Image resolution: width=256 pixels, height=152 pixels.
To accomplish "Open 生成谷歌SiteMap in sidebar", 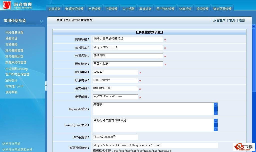I will coord(16,69).
